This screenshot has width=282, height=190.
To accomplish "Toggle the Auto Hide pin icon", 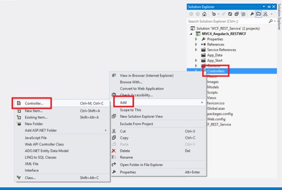I will click(269, 7).
